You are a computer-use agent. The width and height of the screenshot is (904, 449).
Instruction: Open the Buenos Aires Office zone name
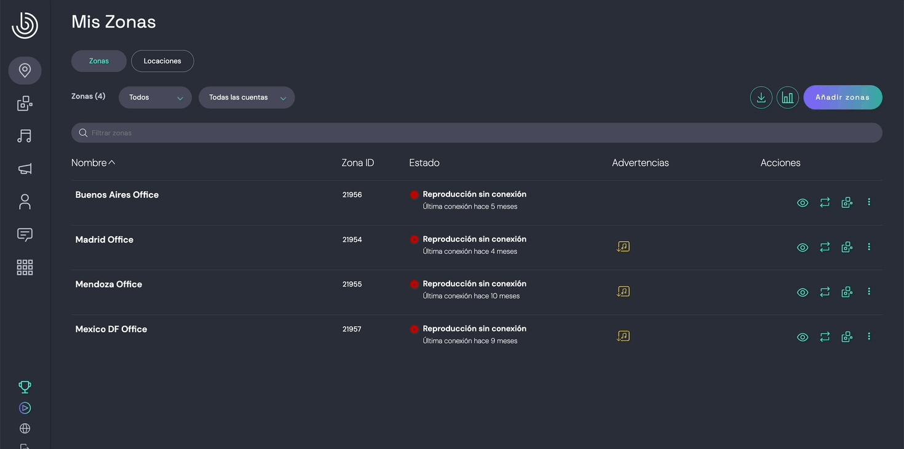click(x=117, y=195)
